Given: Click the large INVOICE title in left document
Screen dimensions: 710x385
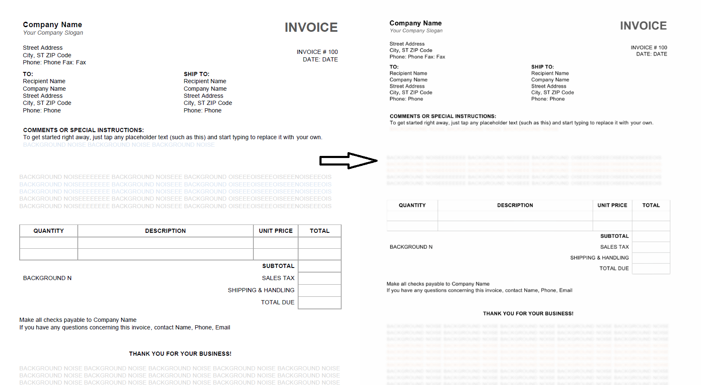Looking at the screenshot, I should tap(311, 28).
